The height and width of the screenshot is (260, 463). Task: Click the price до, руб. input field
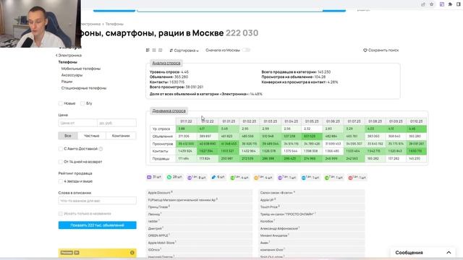point(116,123)
